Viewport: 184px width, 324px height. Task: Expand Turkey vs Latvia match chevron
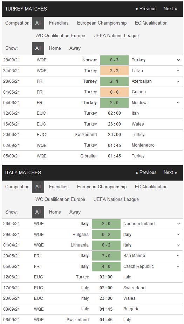point(178,71)
